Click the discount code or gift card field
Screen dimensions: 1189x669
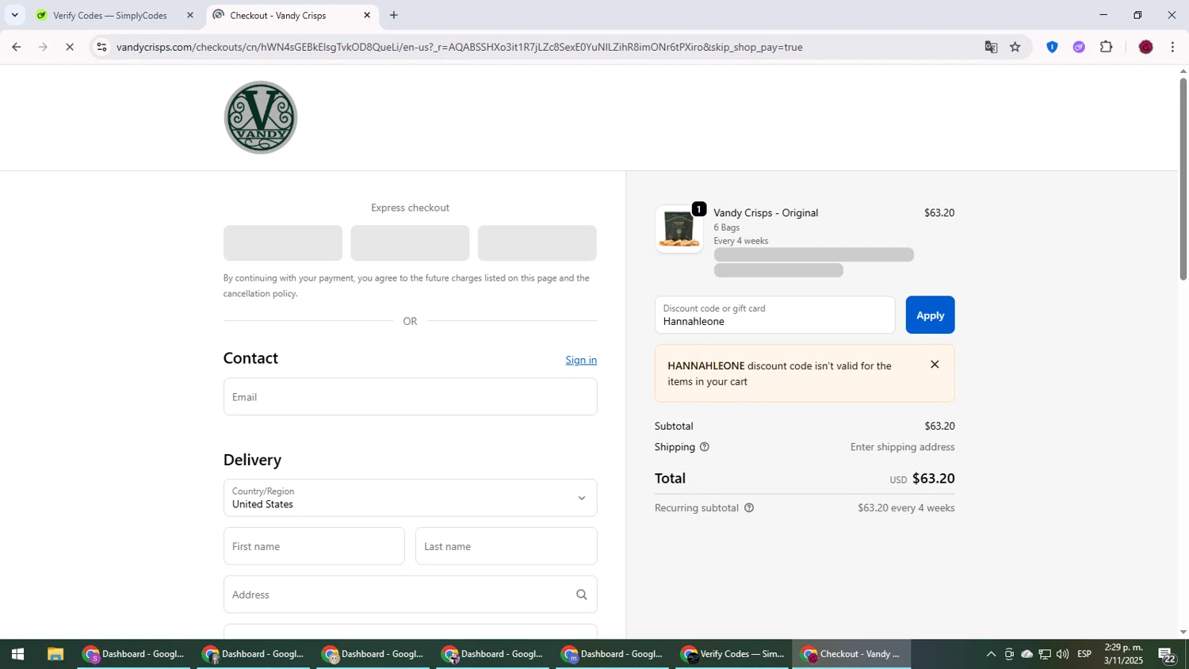coord(774,315)
